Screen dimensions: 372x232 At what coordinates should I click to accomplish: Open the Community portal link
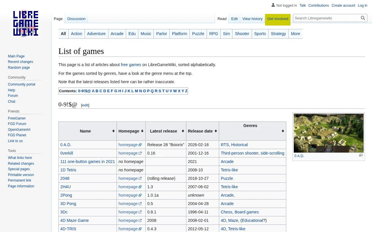point(22,84)
